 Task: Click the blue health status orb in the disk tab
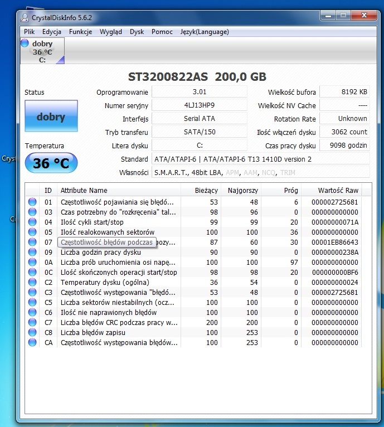point(25,43)
